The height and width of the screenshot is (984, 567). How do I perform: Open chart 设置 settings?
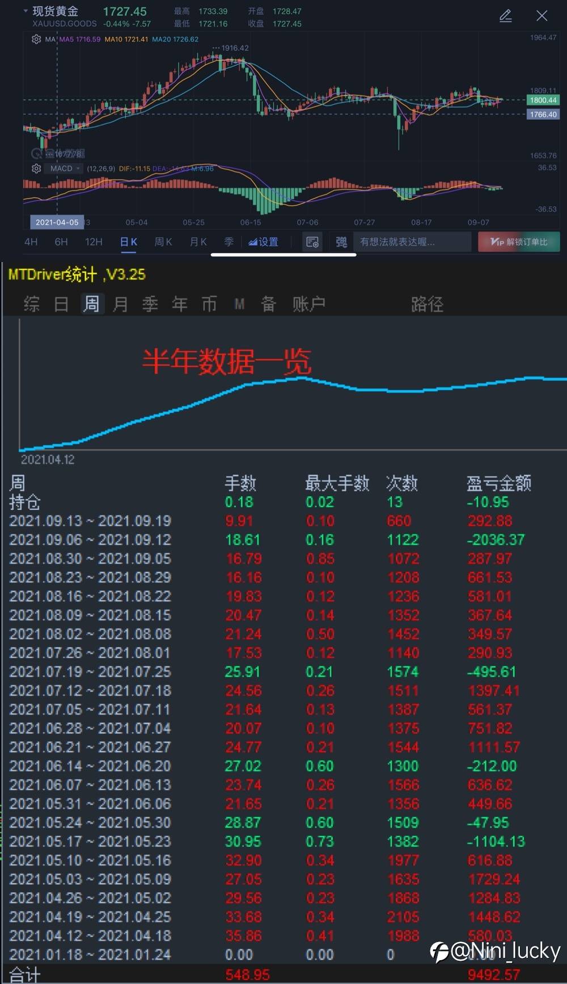(264, 242)
